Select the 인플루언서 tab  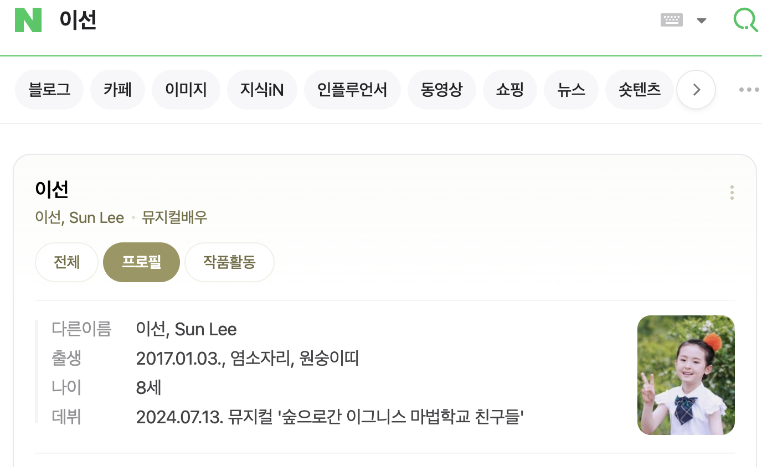pyautogui.click(x=352, y=90)
